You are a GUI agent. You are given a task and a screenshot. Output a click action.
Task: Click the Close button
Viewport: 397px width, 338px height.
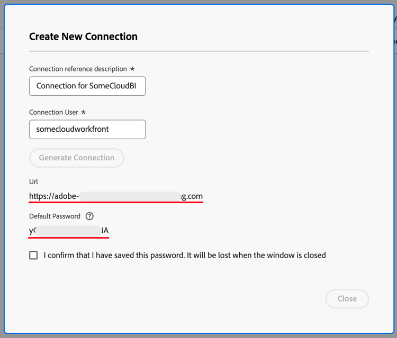[x=347, y=299]
